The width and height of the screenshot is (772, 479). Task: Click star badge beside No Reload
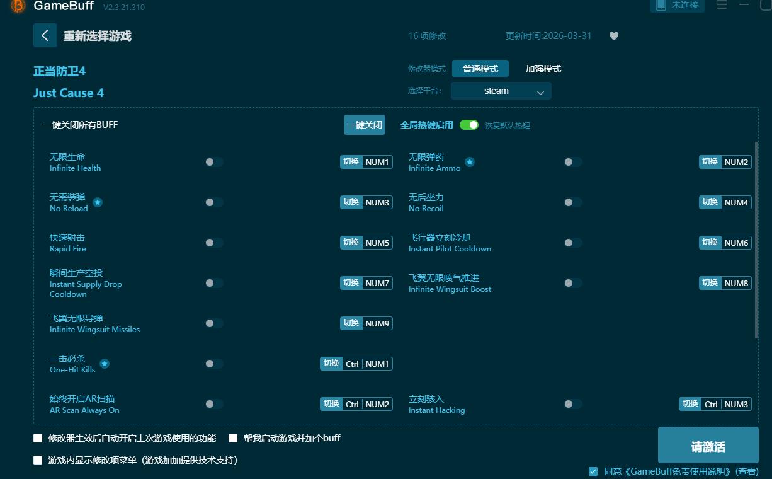pos(98,202)
